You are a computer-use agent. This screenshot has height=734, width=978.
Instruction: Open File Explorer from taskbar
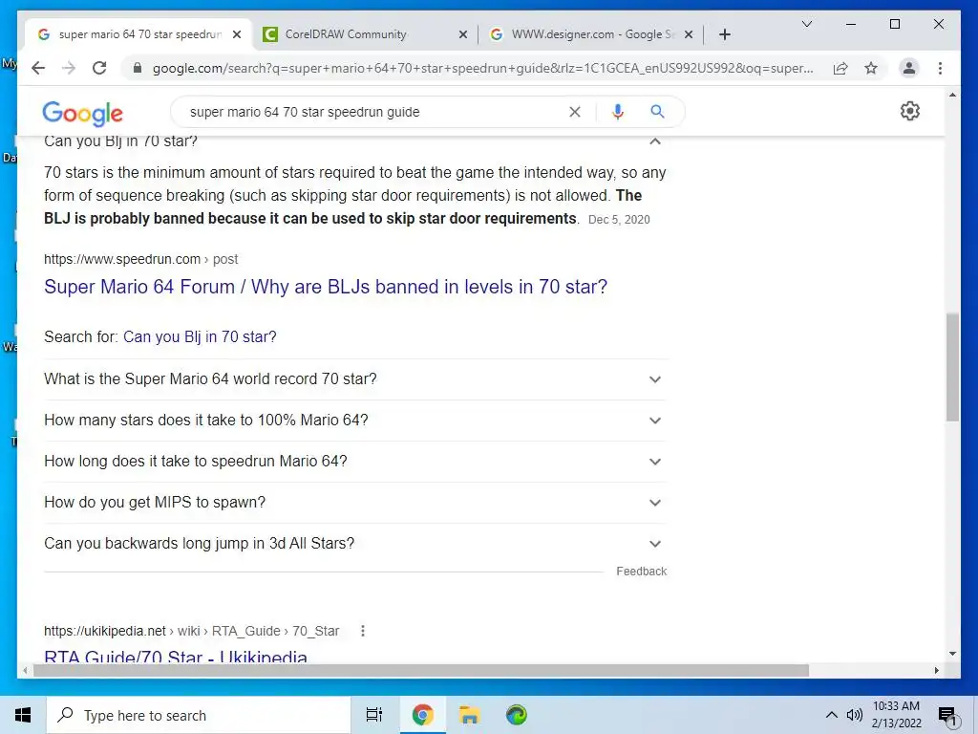pyautogui.click(x=469, y=715)
